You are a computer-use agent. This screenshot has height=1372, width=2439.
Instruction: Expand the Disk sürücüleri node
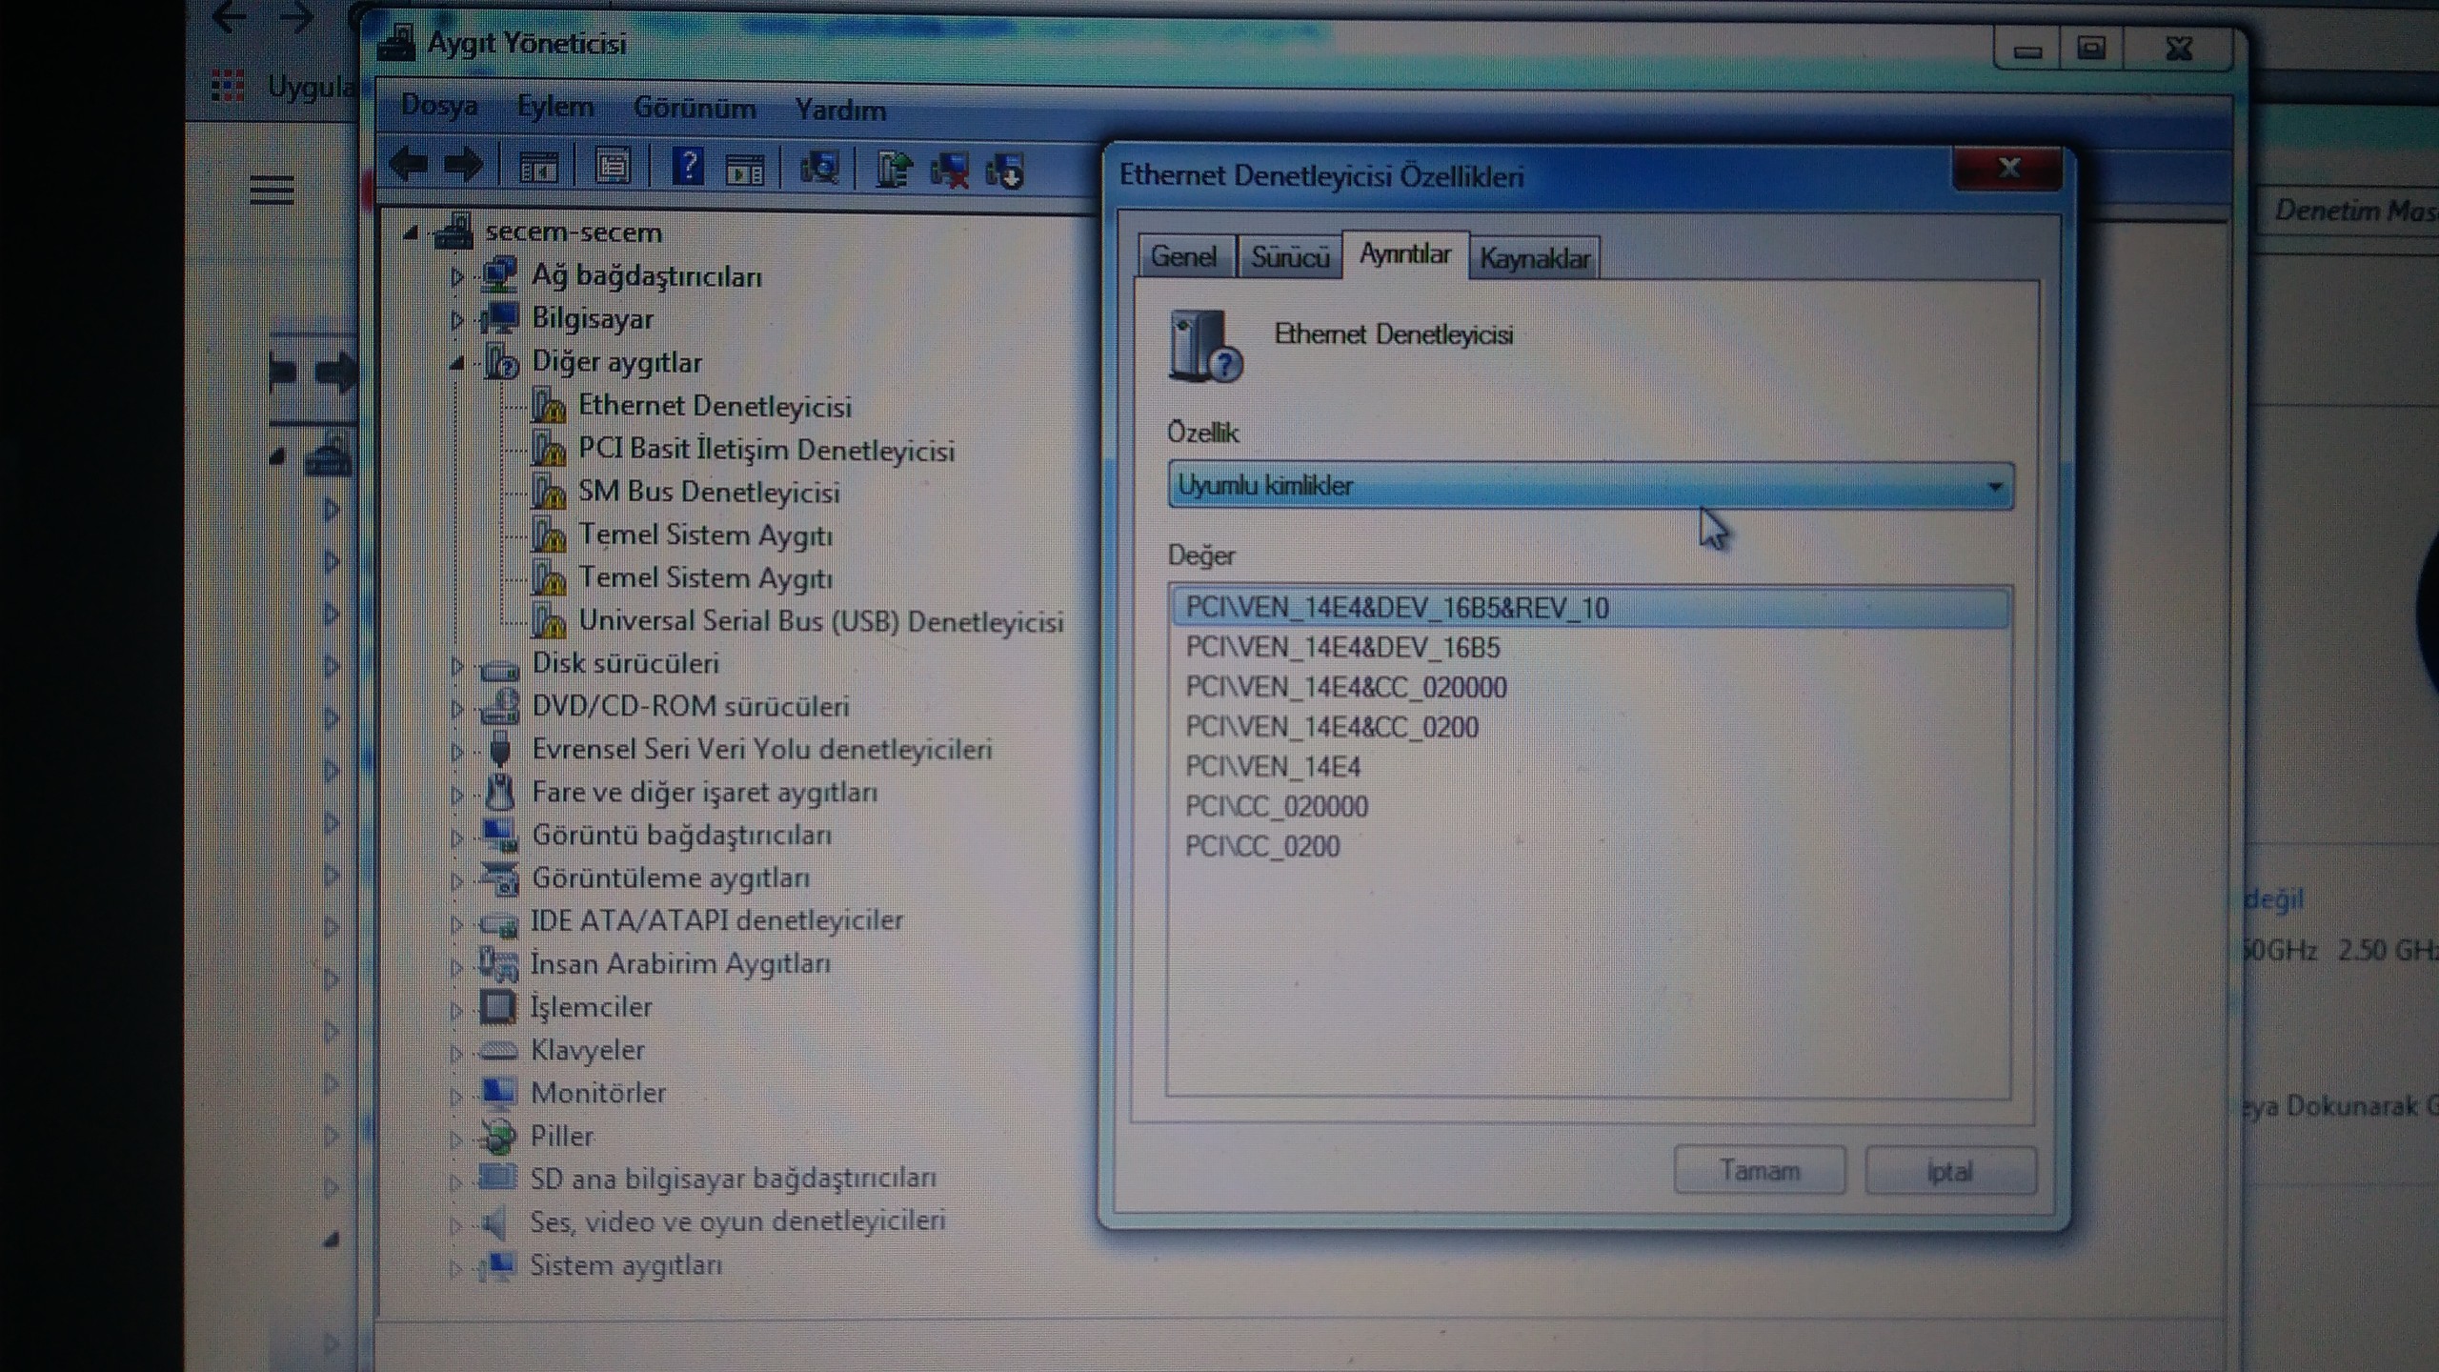[456, 665]
